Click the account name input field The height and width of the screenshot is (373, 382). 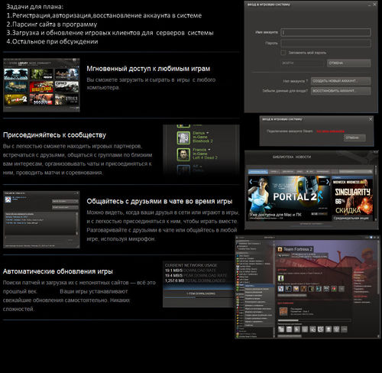[325, 32]
